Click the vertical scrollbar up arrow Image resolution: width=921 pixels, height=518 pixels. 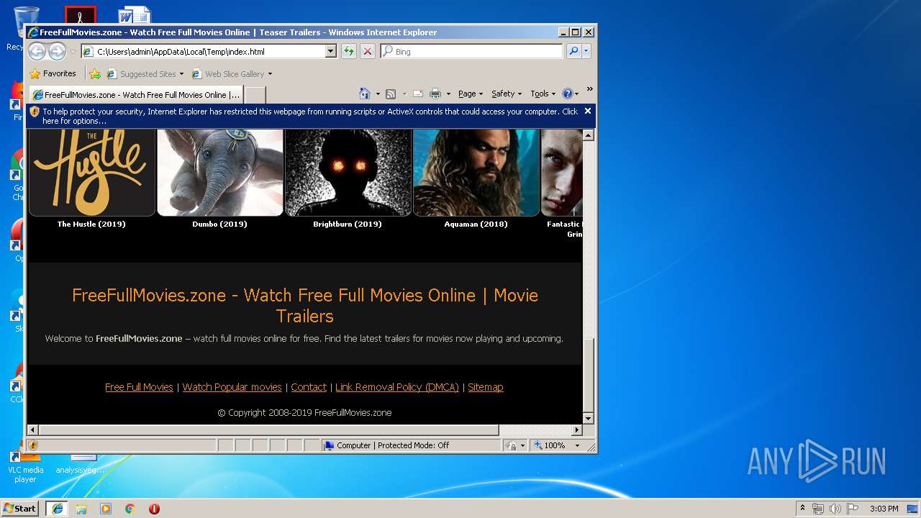588,135
